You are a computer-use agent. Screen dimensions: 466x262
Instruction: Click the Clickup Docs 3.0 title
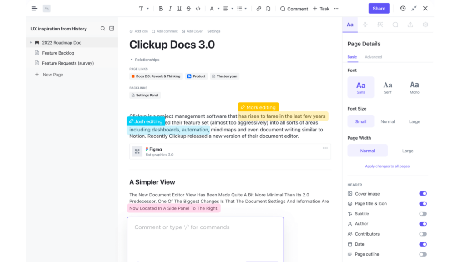click(x=172, y=45)
